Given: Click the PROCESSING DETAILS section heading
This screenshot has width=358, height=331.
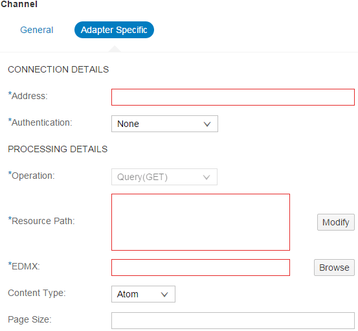Looking at the screenshot, I should pyautogui.click(x=58, y=149).
